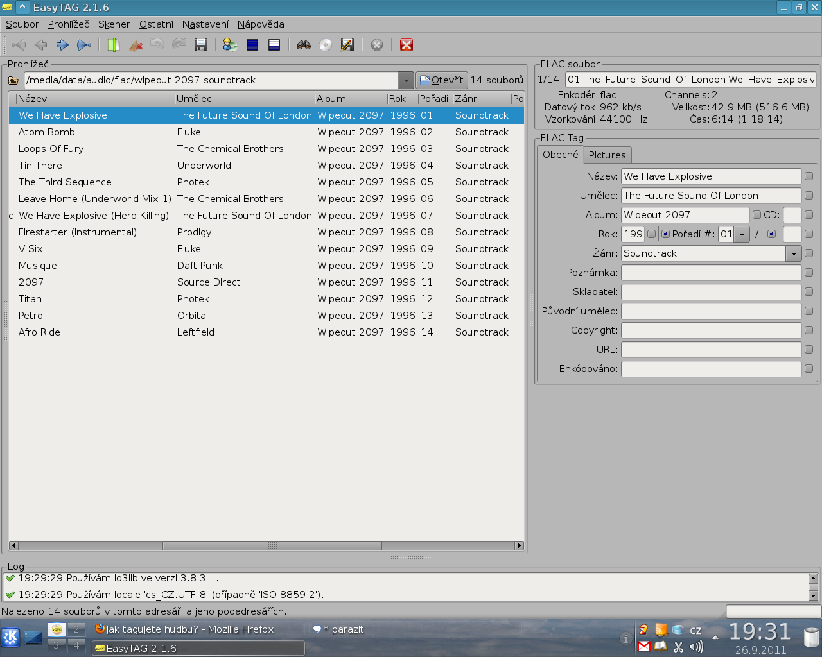Open the Pořadí track number dropdown
Screen dimensions: 822x657
coord(742,234)
